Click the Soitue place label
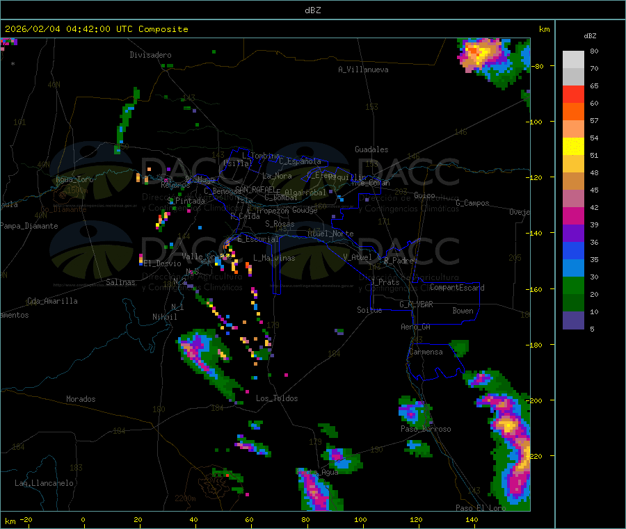This screenshot has width=626, height=529. [x=369, y=310]
